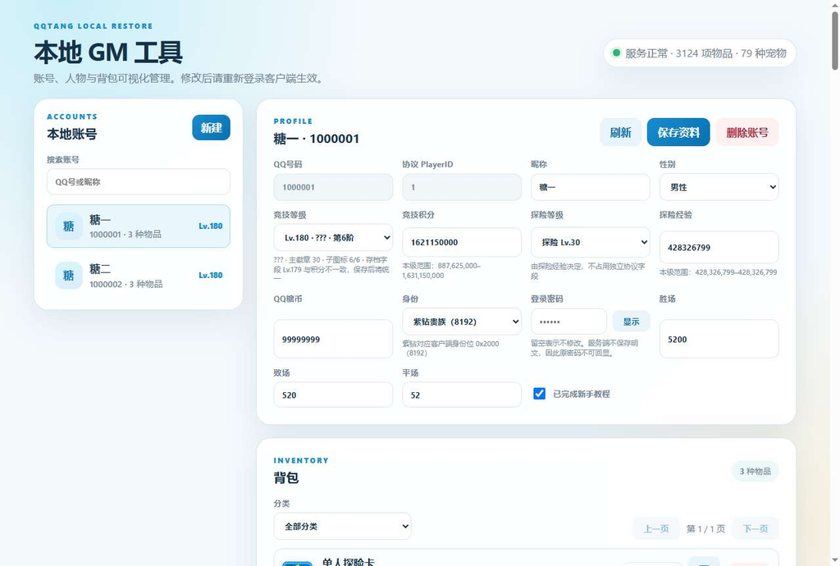Open the 身份 紫钻贵族 dropdown
Viewport: 840px width, 566px height.
(462, 322)
